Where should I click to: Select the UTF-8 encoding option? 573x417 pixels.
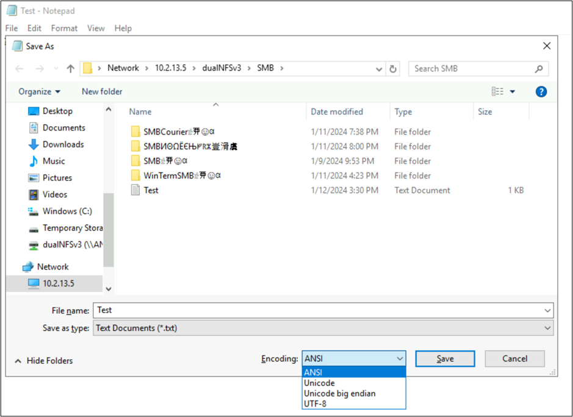coord(354,404)
